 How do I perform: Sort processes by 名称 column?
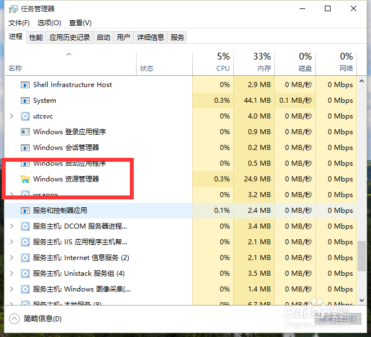pyautogui.click(x=70, y=63)
